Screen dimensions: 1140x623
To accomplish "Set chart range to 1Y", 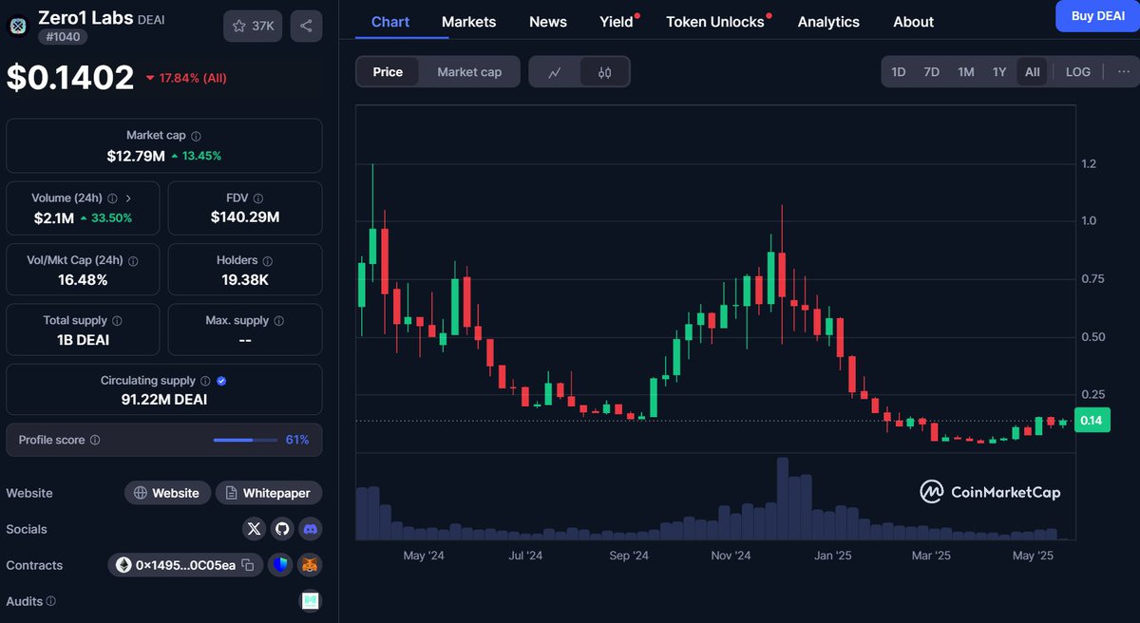I will (x=999, y=71).
